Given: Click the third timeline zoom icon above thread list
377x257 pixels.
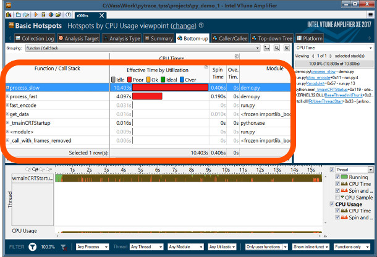Looking at the screenshot, I should point(42,170).
